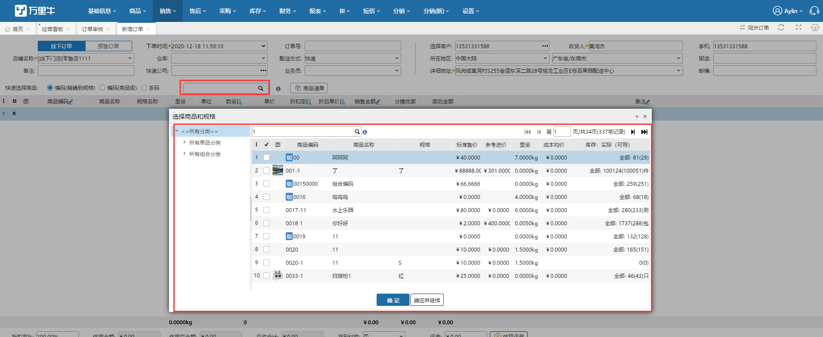Image resolution: width=823 pixels, height=337 pixels.
Task: Click the 首页 home tab
Action: [x=18, y=29]
